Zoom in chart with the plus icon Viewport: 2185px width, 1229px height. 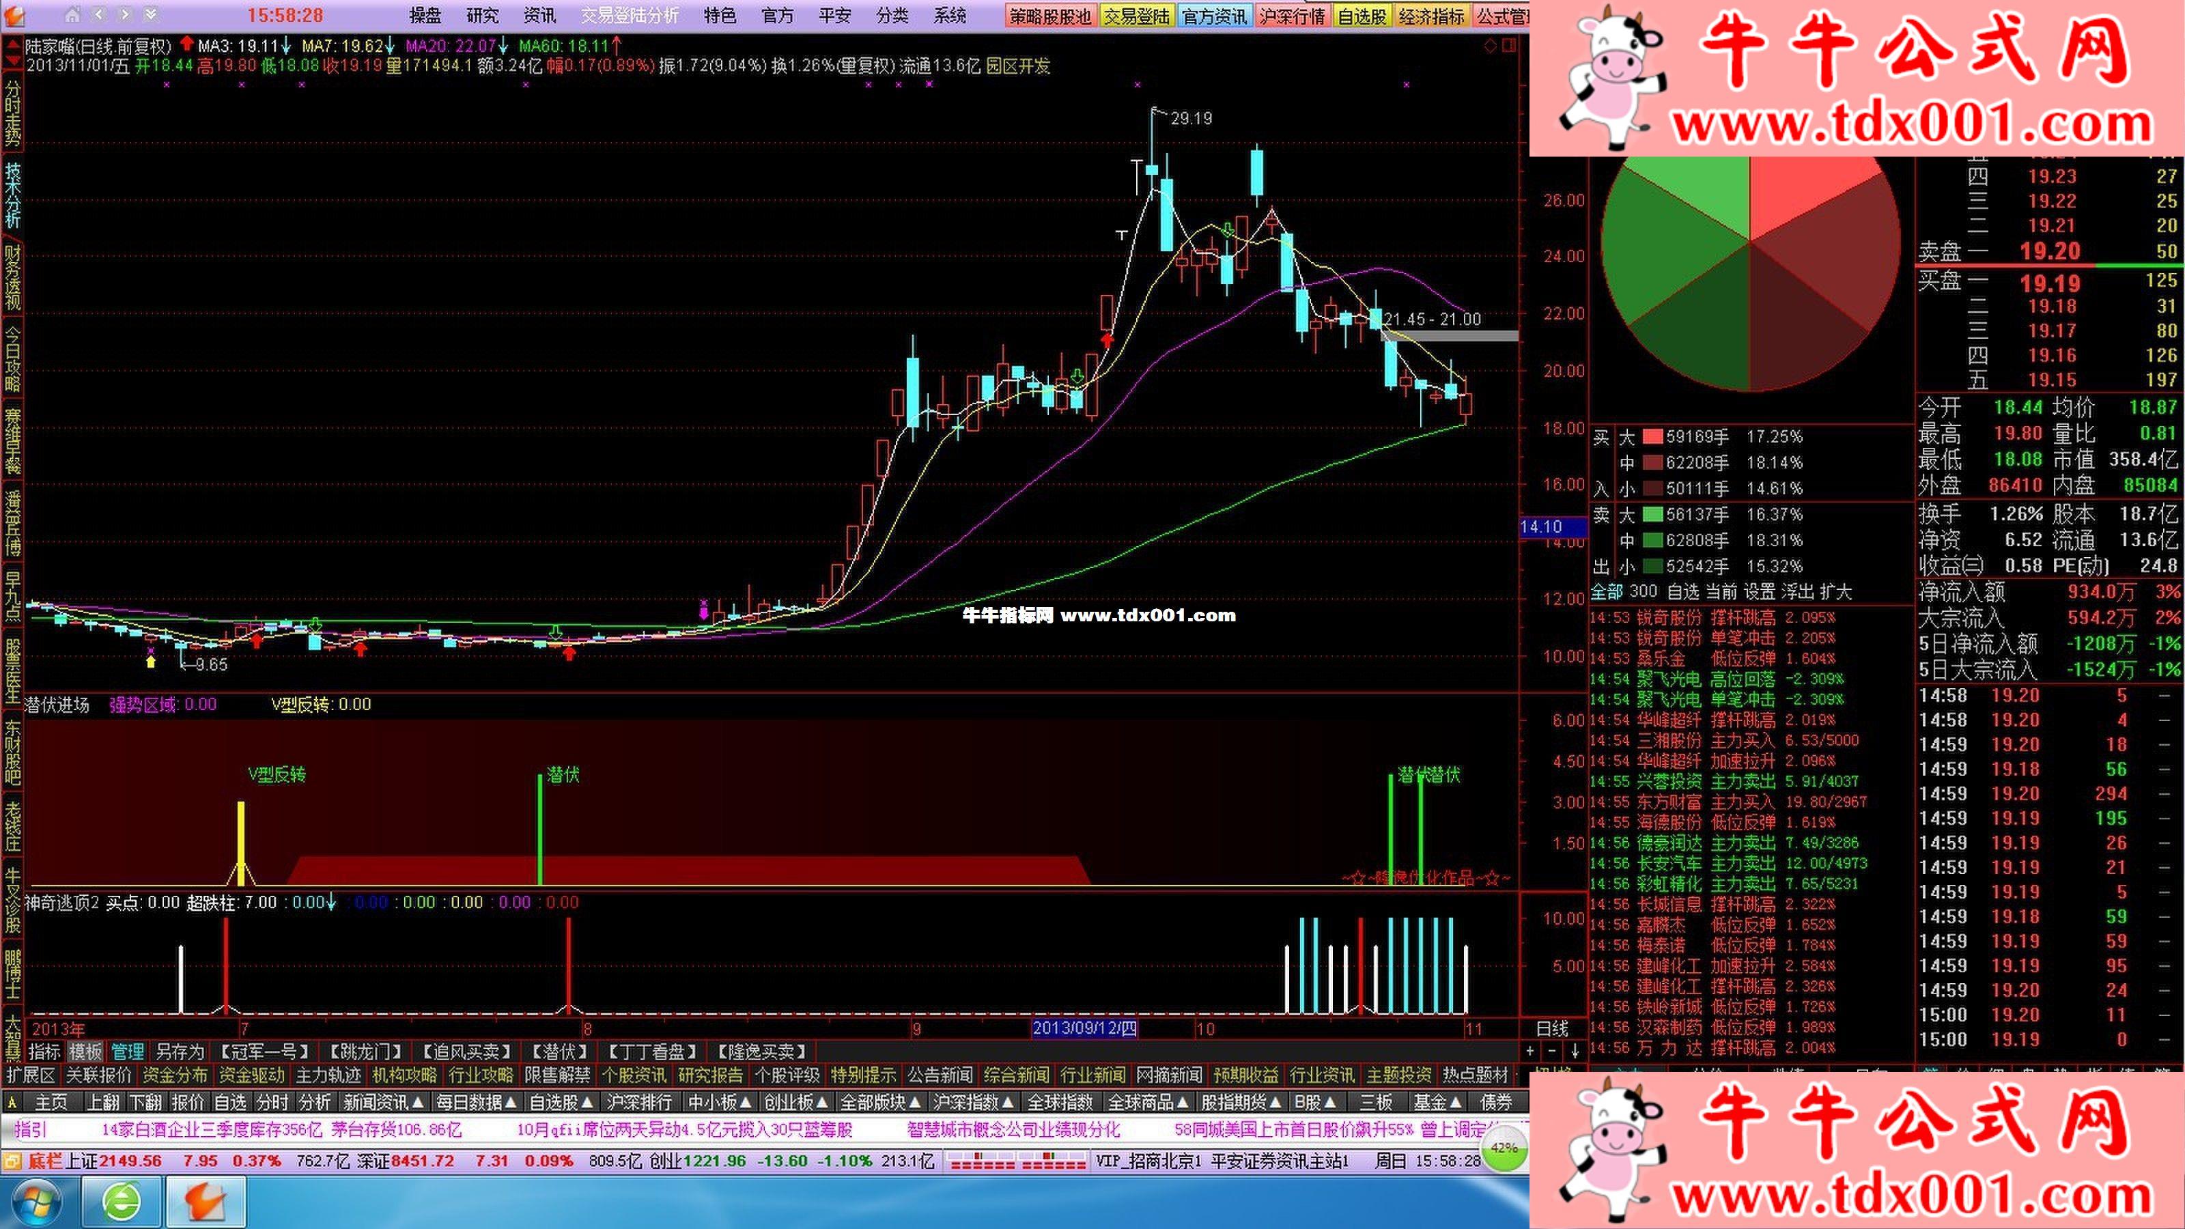[1530, 1051]
